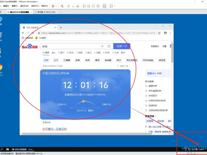Click the camera image search icon
Screen dimensions: 207x155
pyautogui.click(x=109, y=46)
